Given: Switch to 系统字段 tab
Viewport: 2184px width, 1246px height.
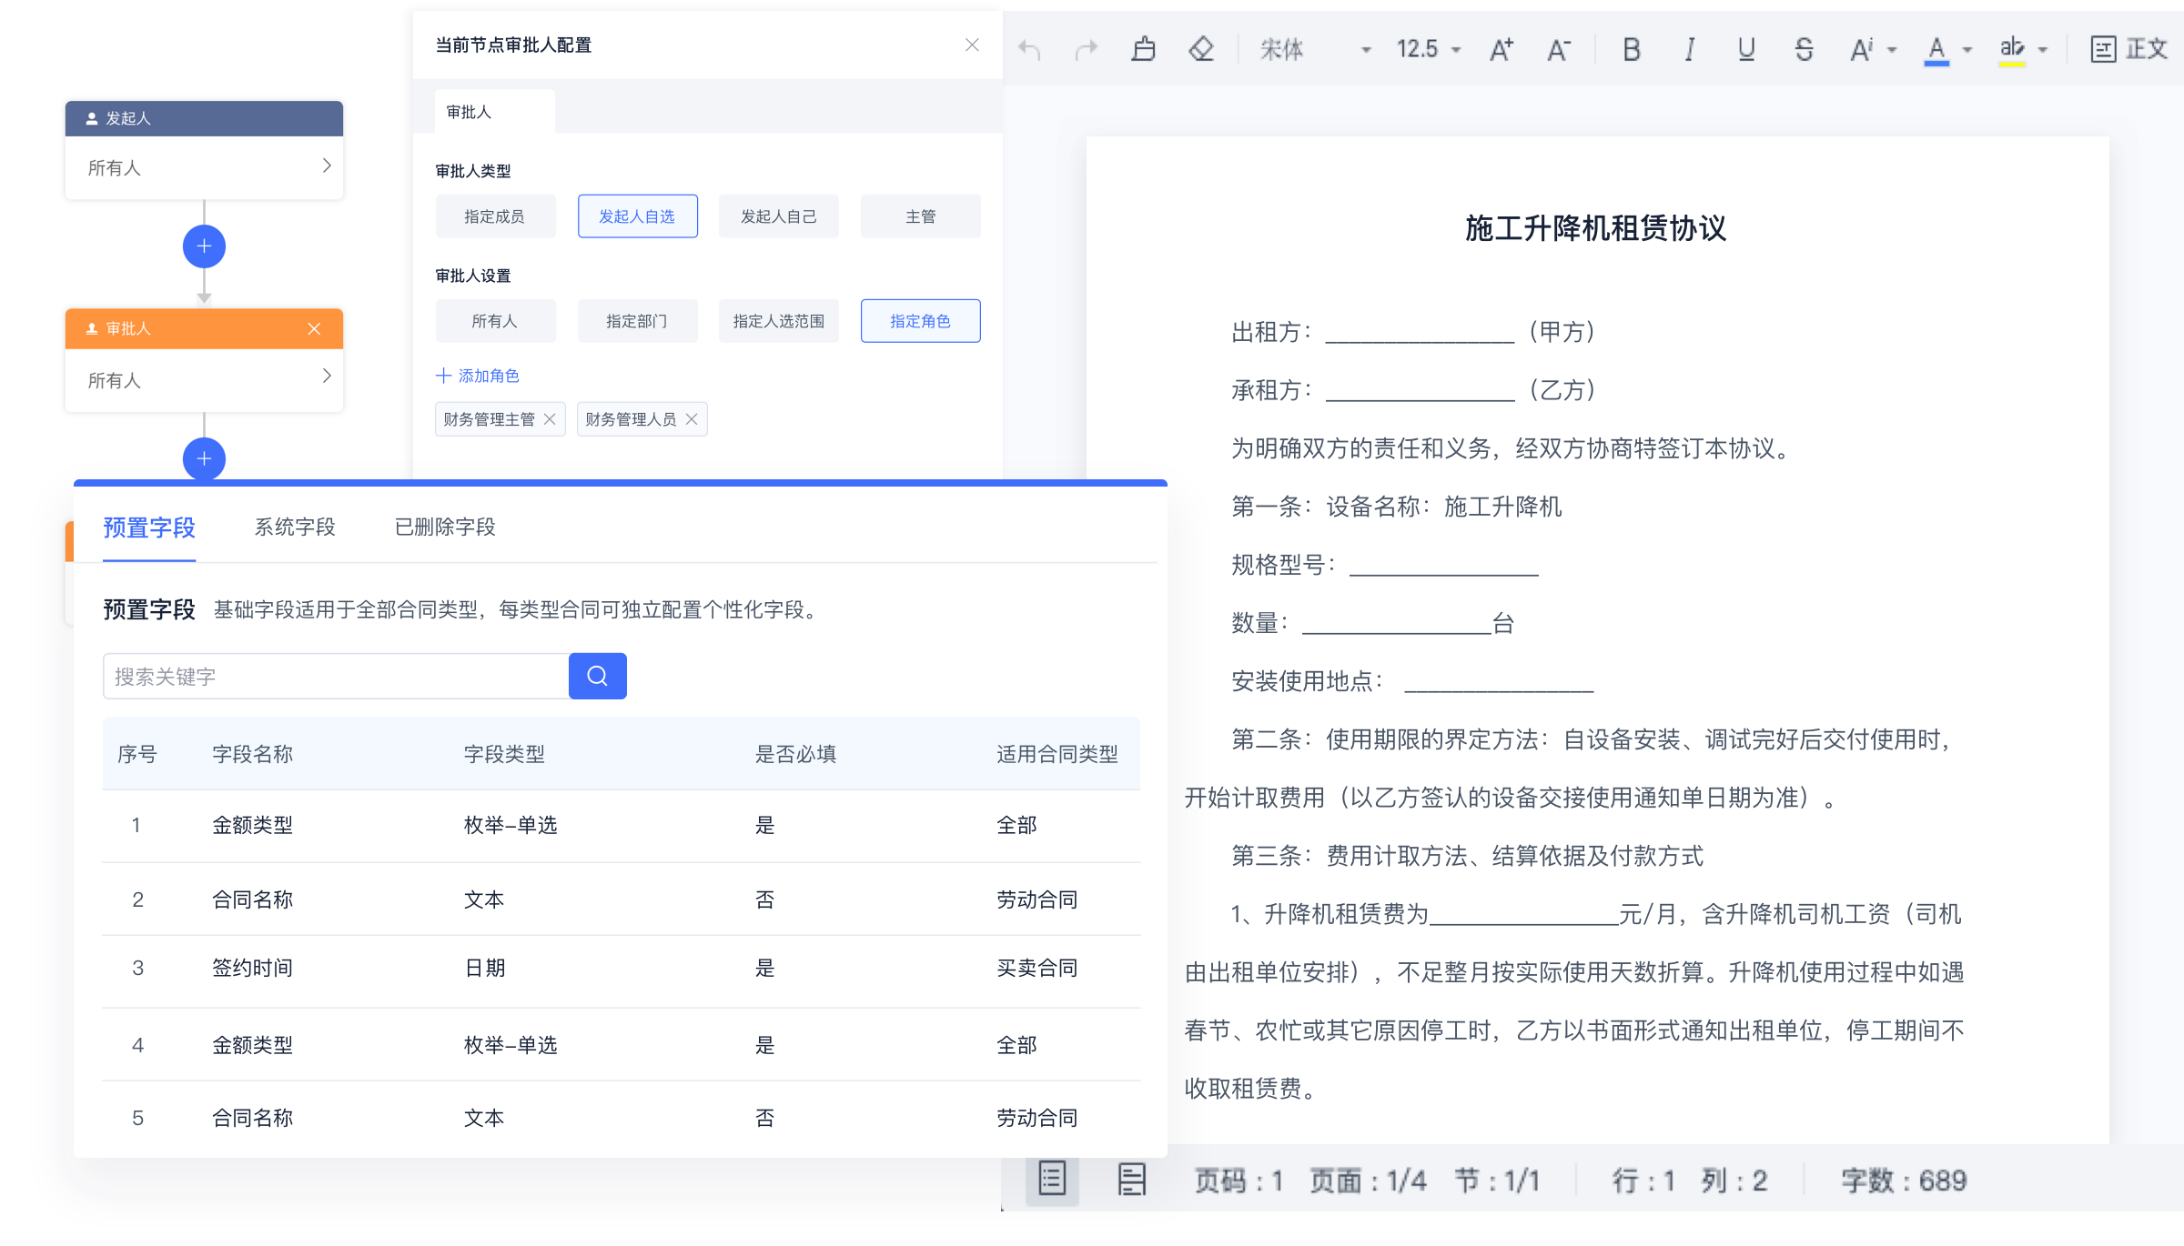Looking at the screenshot, I should click(295, 527).
